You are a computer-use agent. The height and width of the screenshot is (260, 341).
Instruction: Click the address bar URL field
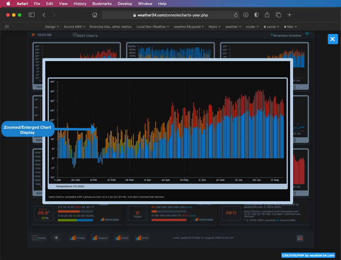[170, 15]
